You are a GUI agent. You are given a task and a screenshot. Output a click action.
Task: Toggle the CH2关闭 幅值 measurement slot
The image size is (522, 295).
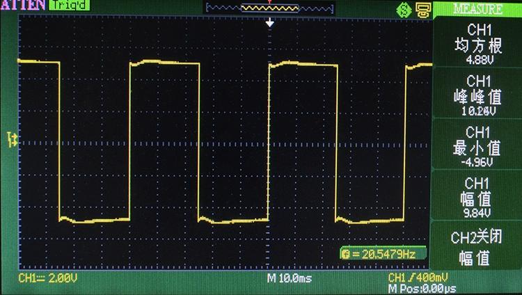point(477,248)
